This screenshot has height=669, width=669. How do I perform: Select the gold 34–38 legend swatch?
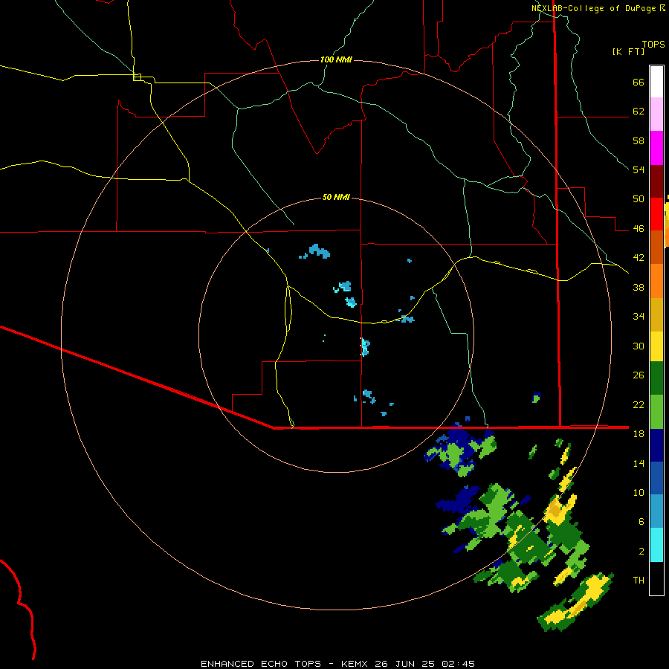pos(656,314)
